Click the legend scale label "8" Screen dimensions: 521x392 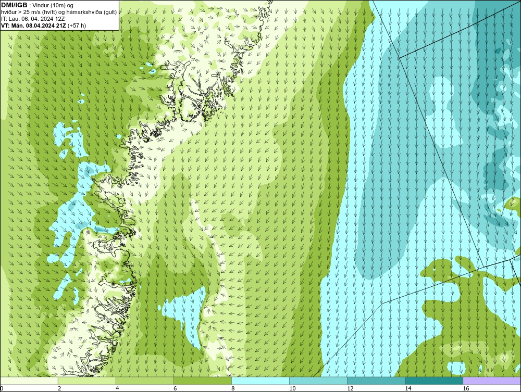click(x=233, y=388)
